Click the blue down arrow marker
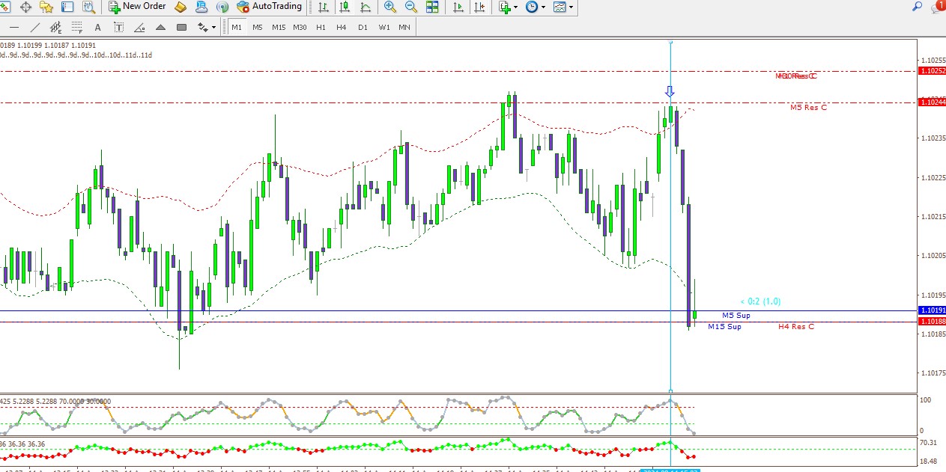This screenshot has width=946, height=472. (670, 92)
